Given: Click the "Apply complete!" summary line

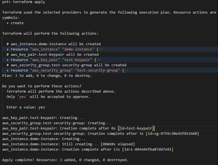Looking at the screenshot, I should tap(65, 160).
